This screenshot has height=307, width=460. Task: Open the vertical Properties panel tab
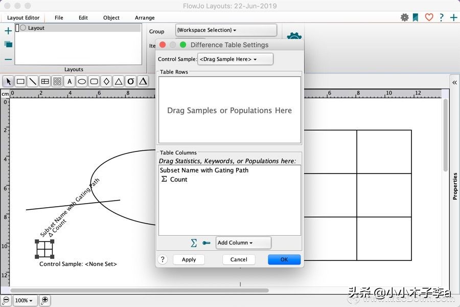point(455,186)
